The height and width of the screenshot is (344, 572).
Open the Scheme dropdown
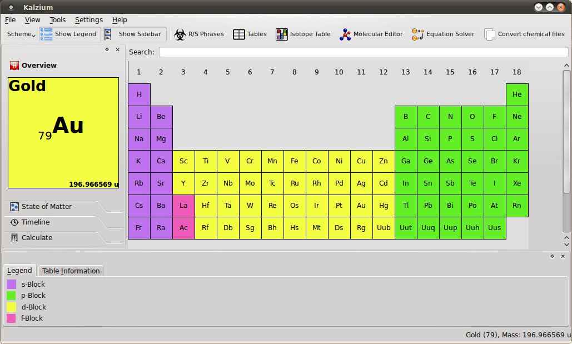20,34
